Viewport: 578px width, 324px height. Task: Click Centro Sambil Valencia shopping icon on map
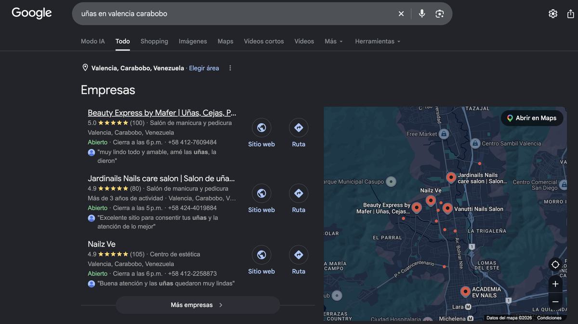point(475,143)
